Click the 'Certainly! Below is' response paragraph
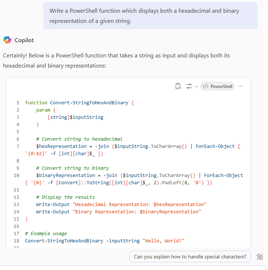 point(116,60)
